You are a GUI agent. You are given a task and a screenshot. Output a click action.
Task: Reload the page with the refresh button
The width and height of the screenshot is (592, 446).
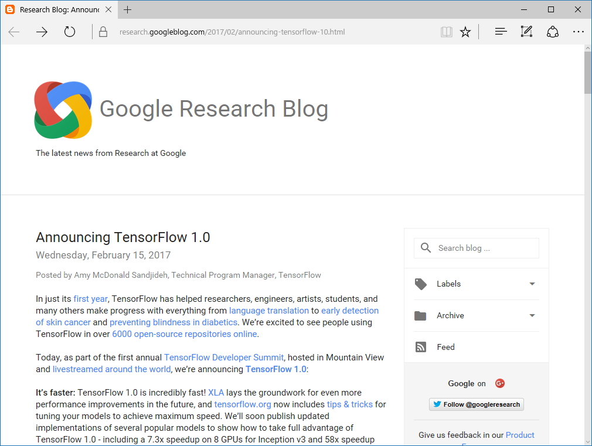70,32
